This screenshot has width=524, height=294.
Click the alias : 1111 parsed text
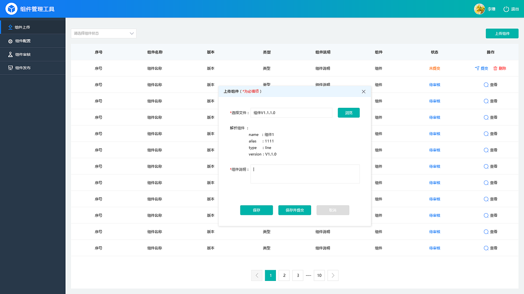[261, 141]
